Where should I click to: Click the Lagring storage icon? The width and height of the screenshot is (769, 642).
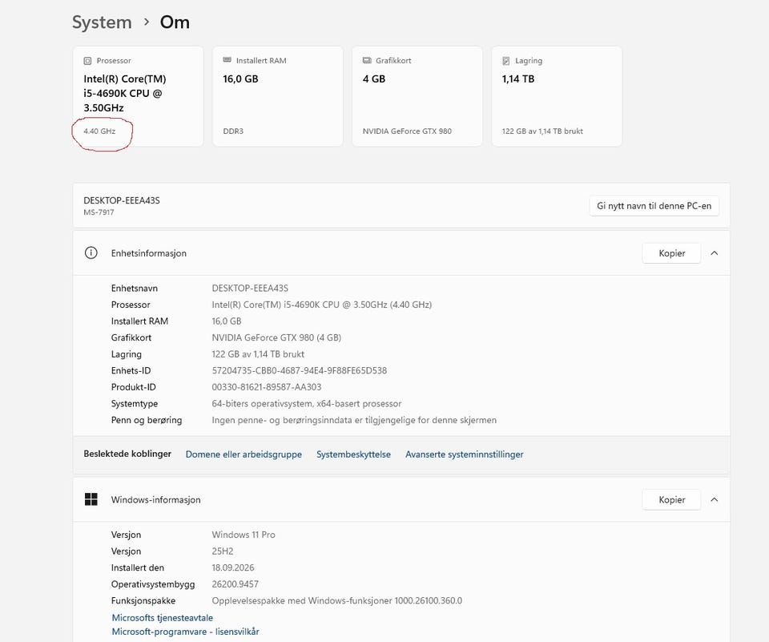click(x=506, y=61)
